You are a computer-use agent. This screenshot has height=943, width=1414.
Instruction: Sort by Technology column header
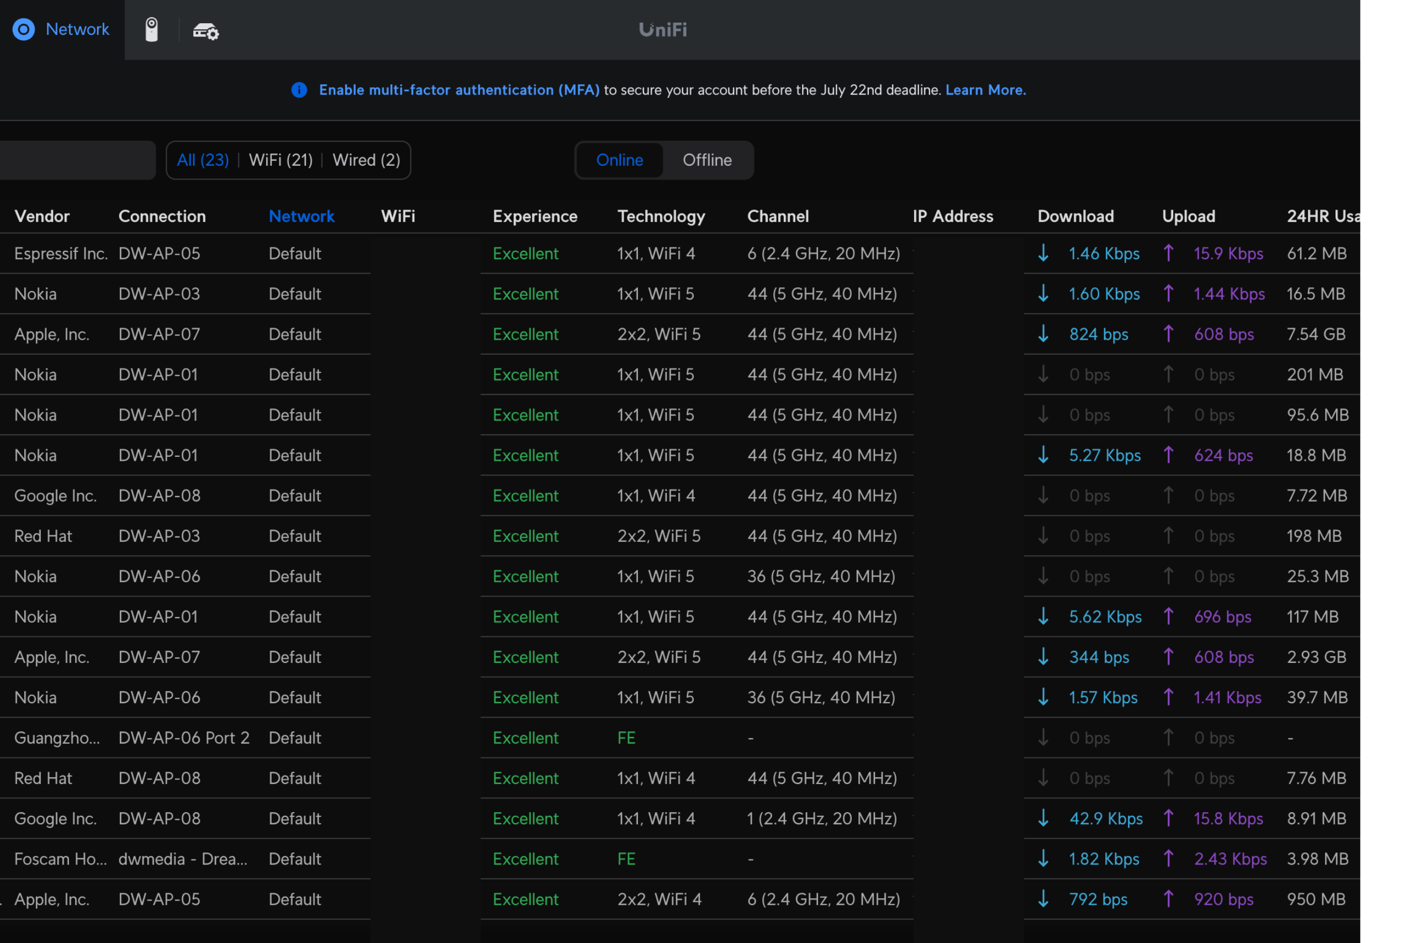coord(661,216)
